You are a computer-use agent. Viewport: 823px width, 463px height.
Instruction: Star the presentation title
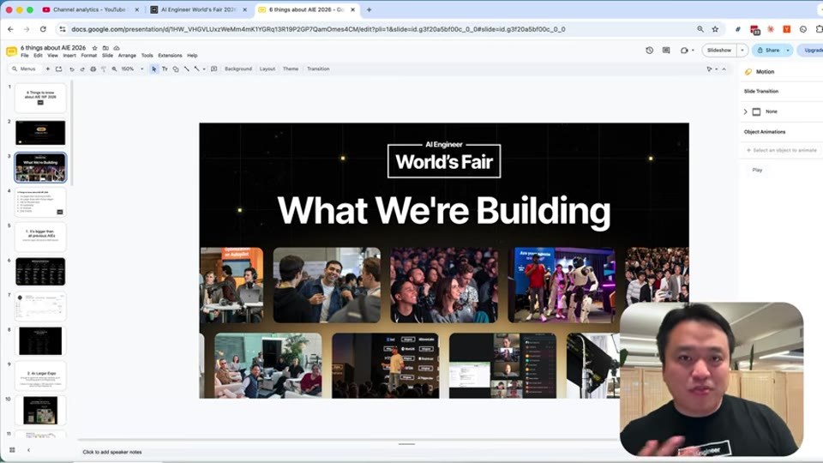point(94,48)
